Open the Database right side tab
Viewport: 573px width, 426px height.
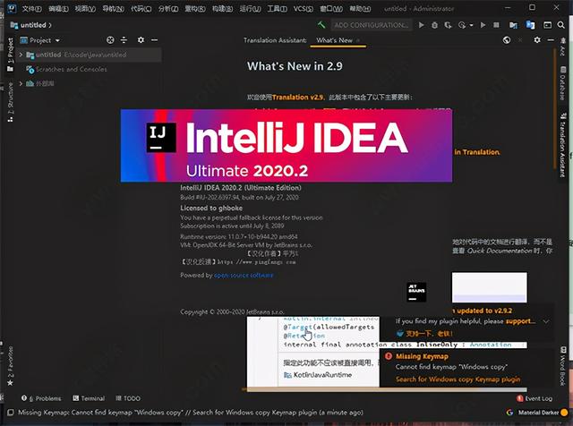(x=563, y=83)
